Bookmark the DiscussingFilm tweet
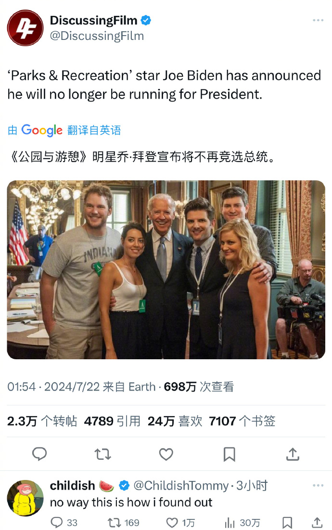 [229, 454]
